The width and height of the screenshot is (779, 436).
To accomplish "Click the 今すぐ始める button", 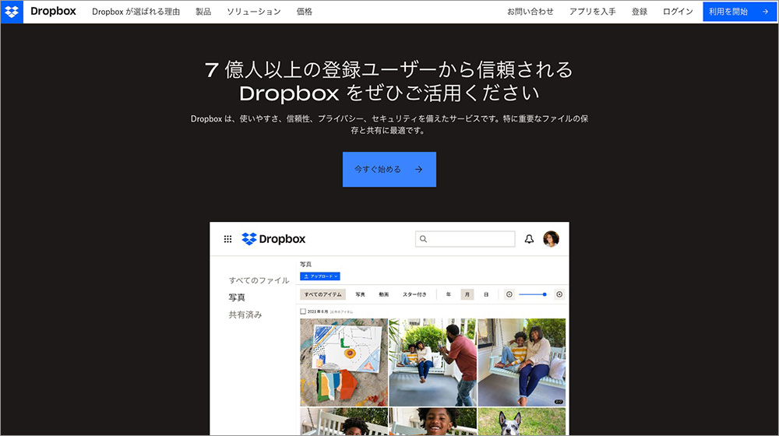I will pos(389,169).
